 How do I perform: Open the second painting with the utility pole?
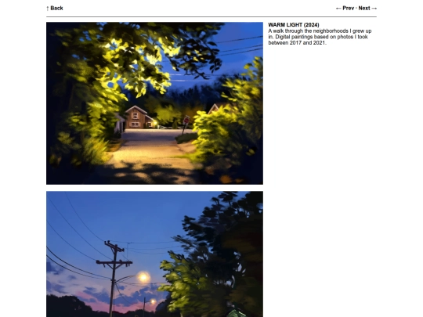(154, 254)
